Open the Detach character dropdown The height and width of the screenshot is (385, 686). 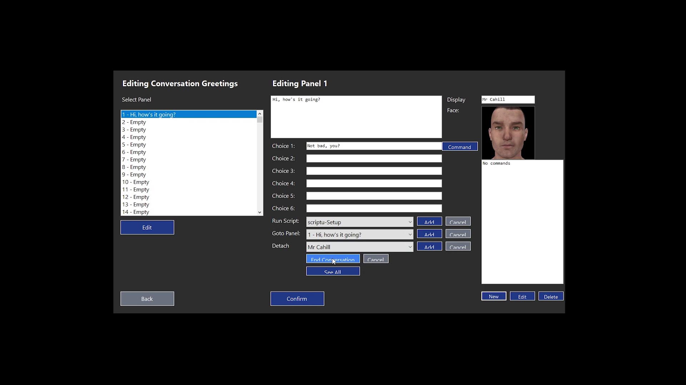359,247
